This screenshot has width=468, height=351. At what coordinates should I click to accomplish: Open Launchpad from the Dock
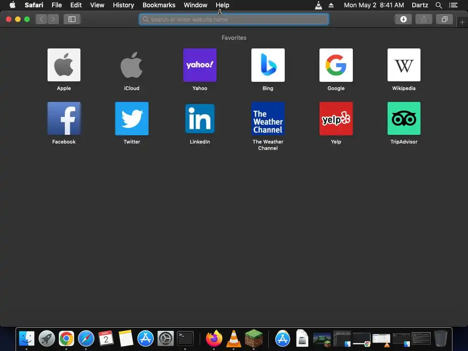47,339
